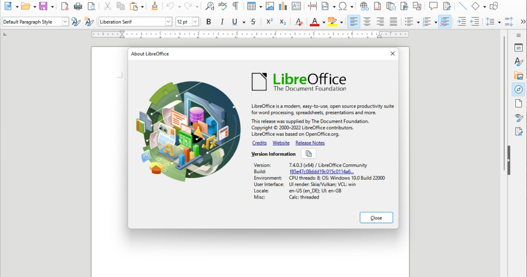The height and width of the screenshot is (277, 527).
Task: Toggle formatting marks pilcrow button
Action: (235, 6)
